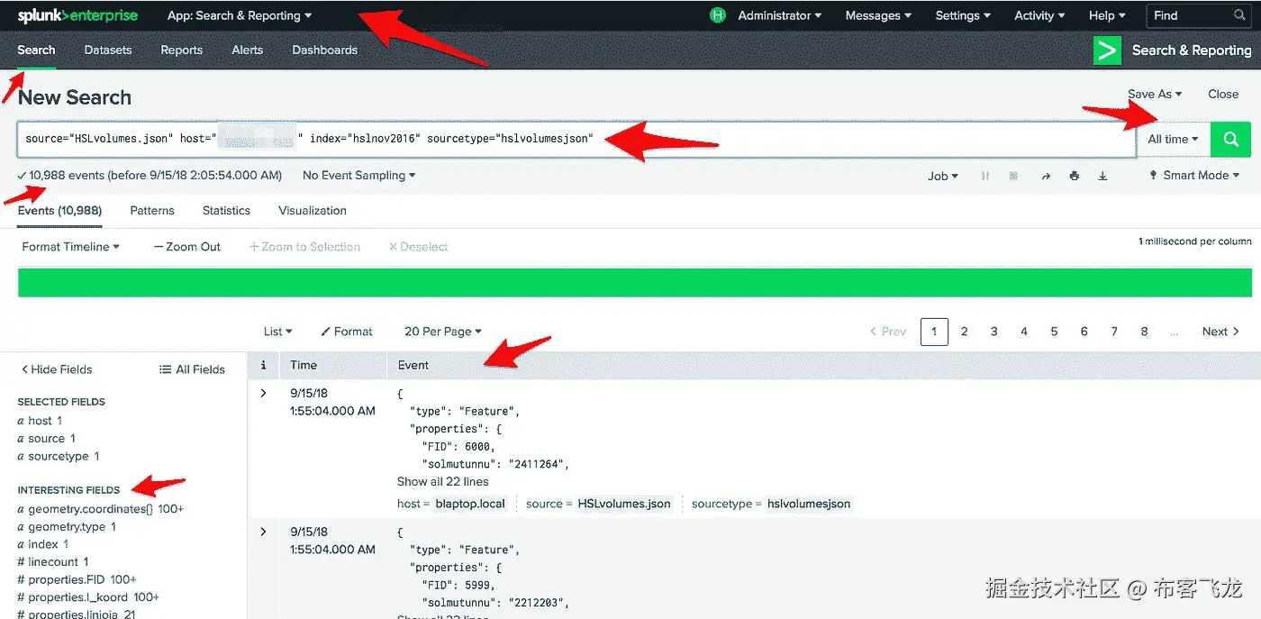1261x619 pixels.
Task: Click the hslvolumesjson sourcetype value
Action: click(809, 504)
